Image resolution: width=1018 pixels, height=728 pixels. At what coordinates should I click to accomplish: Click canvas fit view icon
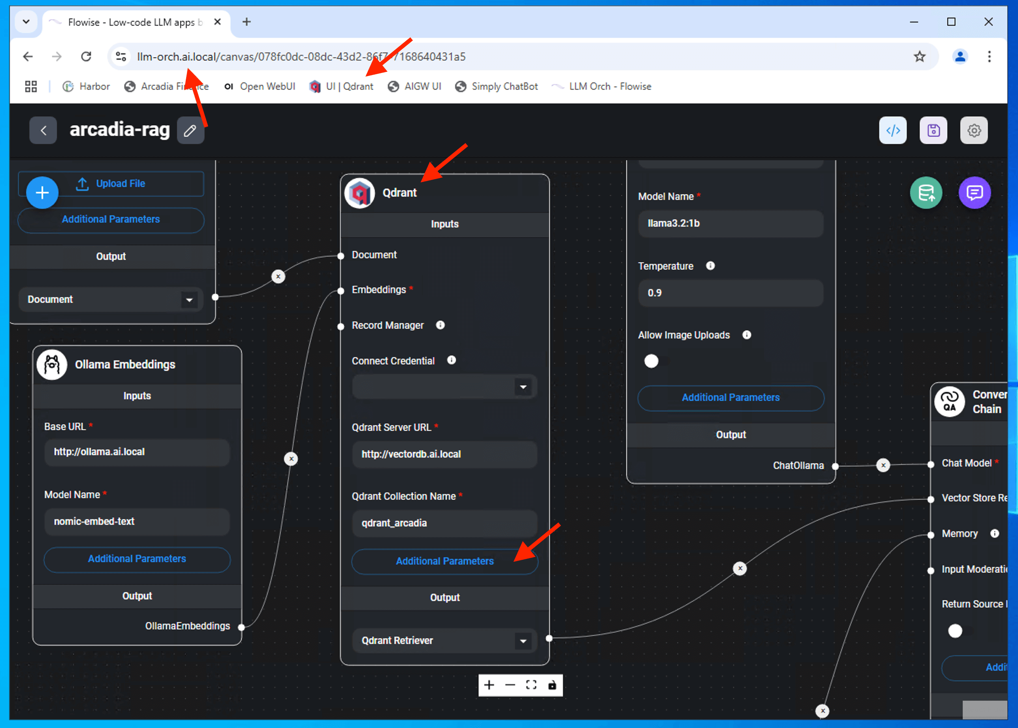tap(531, 685)
